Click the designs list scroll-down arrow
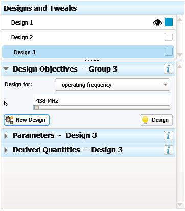This screenshot has height=211, width=185. [180, 55]
